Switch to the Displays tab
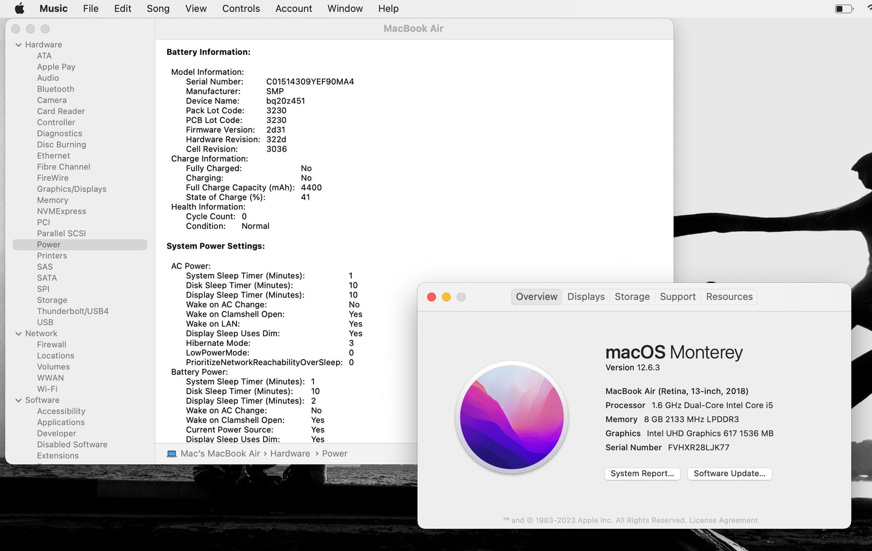Image resolution: width=872 pixels, height=551 pixels. (585, 297)
